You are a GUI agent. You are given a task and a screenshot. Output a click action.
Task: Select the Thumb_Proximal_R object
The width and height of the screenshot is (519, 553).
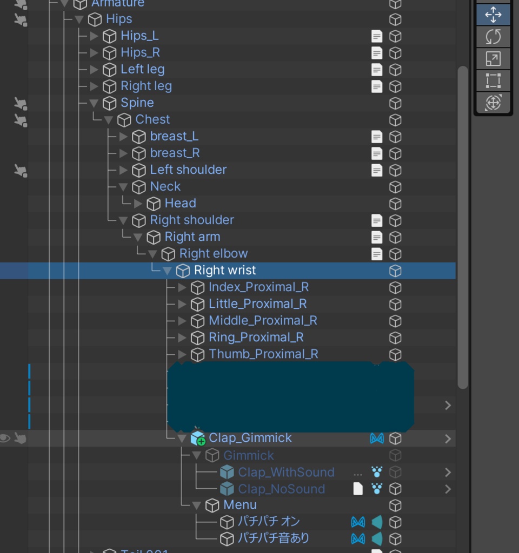pyautogui.click(x=263, y=354)
